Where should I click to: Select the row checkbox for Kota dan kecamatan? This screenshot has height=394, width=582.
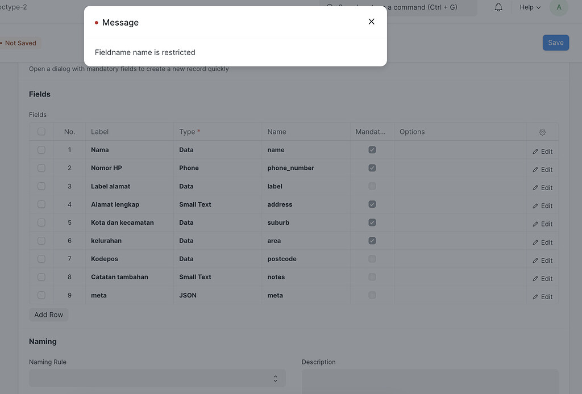click(41, 223)
